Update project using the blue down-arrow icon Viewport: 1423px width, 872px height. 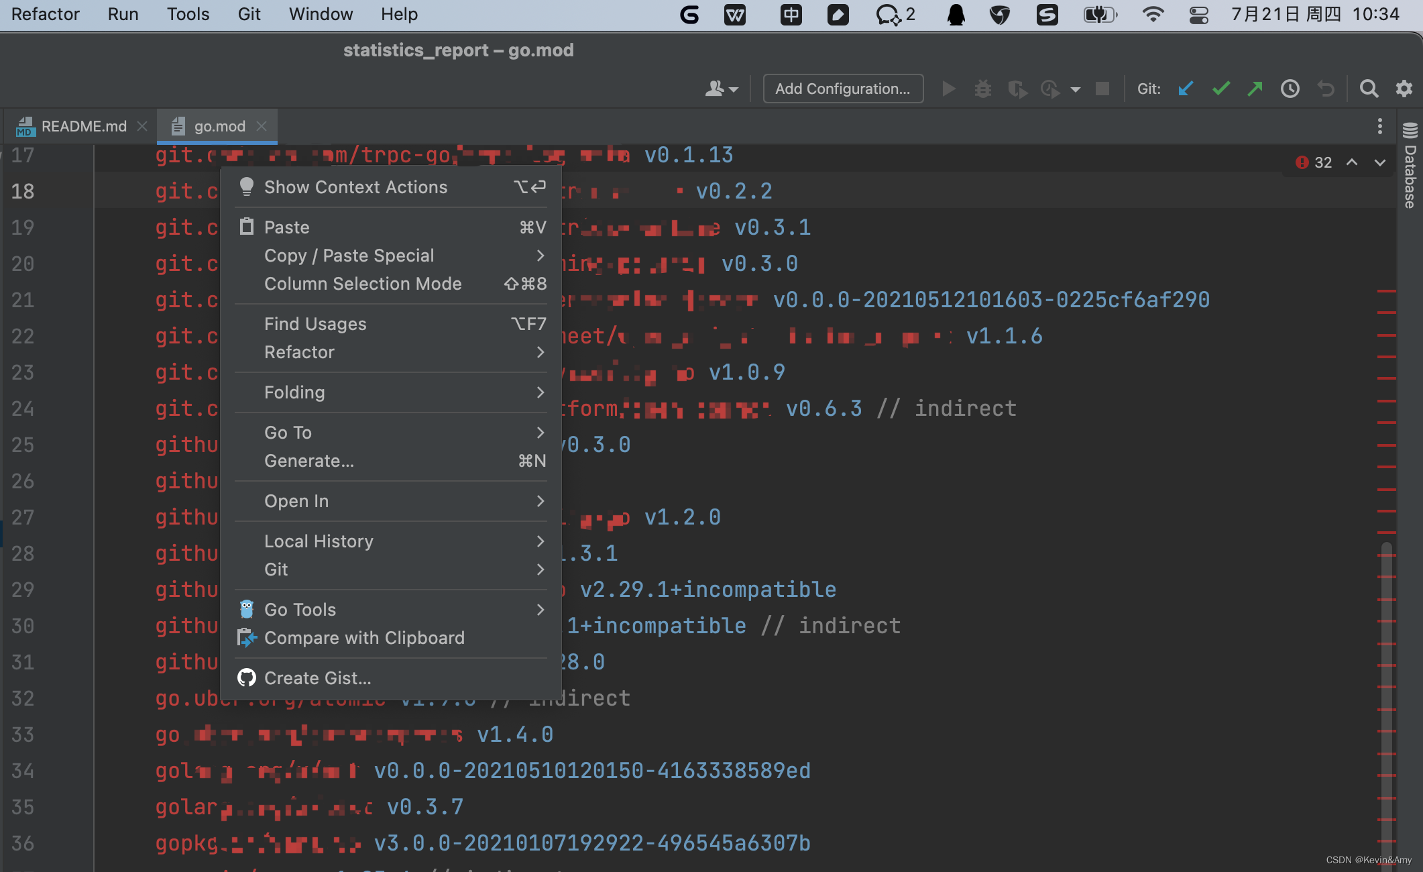[1186, 89]
